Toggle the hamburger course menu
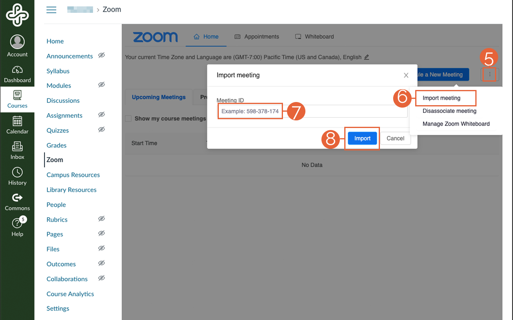513x320 pixels. click(51, 10)
